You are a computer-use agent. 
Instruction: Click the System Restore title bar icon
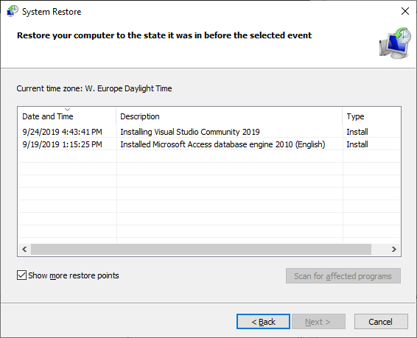point(13,11)
